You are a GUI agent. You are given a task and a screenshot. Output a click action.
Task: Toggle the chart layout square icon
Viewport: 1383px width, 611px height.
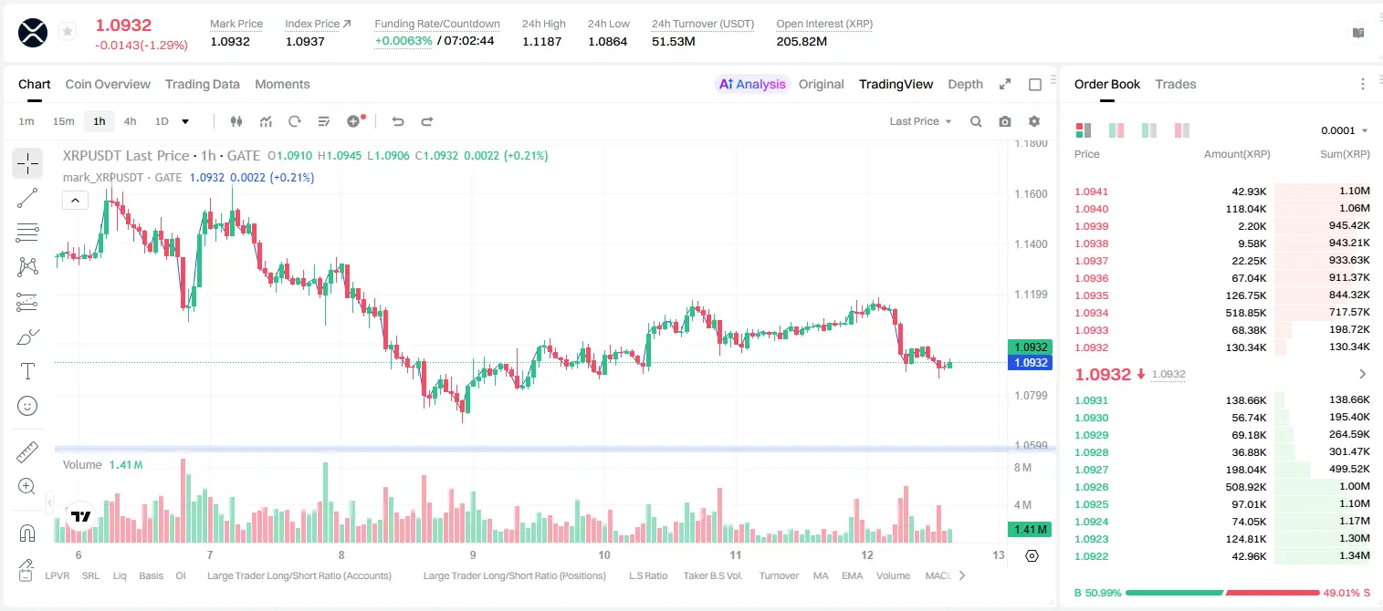click(x=1035, y=85)
